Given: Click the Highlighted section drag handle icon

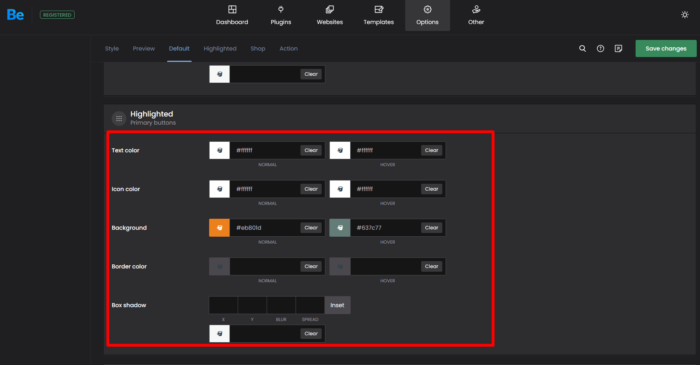Looking at the screenshot, I should [x=119, y=119].
